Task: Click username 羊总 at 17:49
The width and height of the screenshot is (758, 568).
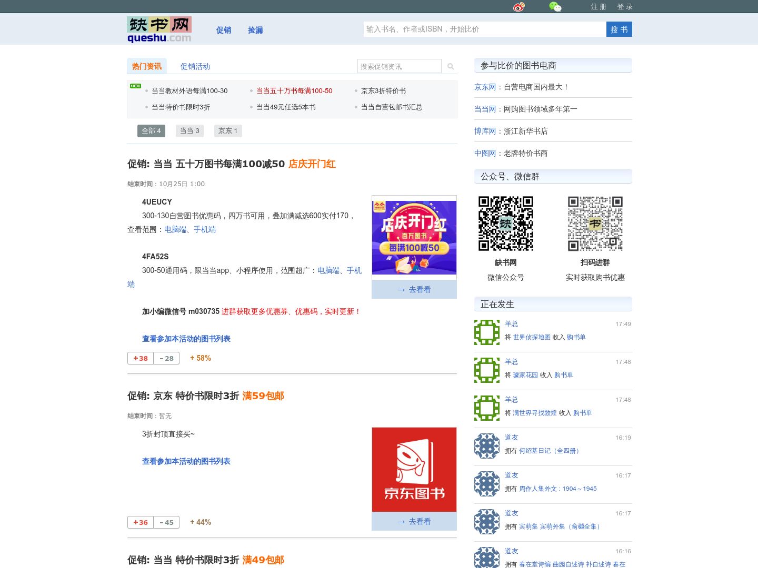Action: pos(512,324)
